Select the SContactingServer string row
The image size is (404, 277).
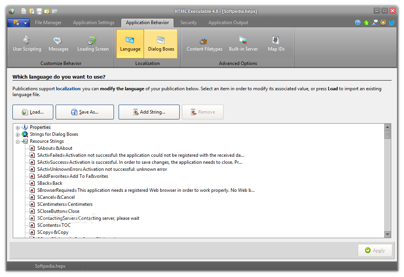[x=88, y=218]
